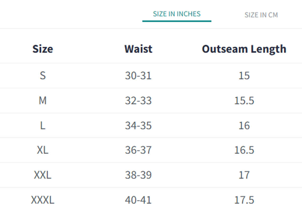302x216 pixels.
Task: Select the XXXL size row label
Action: tap(43, 200)
